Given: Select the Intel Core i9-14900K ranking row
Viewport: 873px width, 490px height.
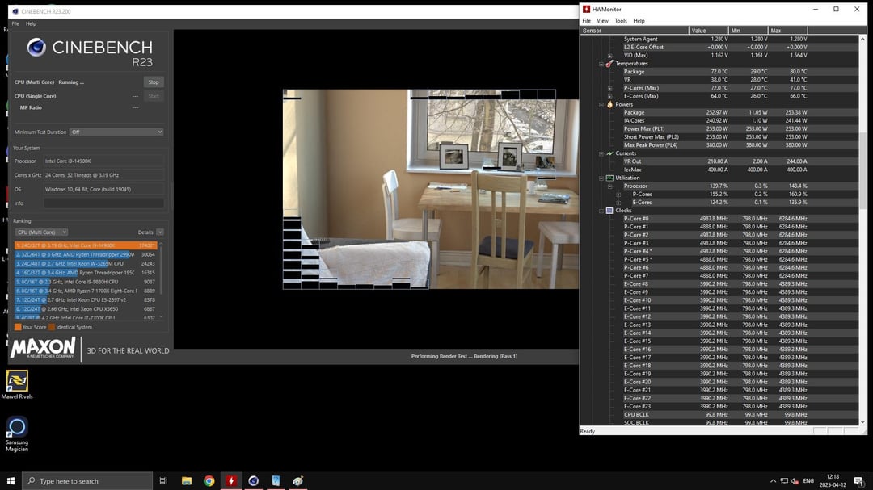Looking at the screenshot, I should pos(86,245).
